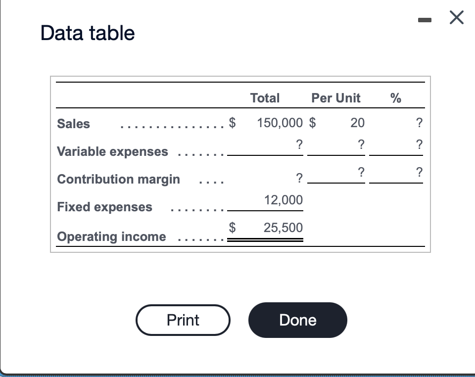Image resolution: width=475 pixels, height=377 pixels.
Task: Click the Contribution margin total question mark
Action: coord(299,178)
